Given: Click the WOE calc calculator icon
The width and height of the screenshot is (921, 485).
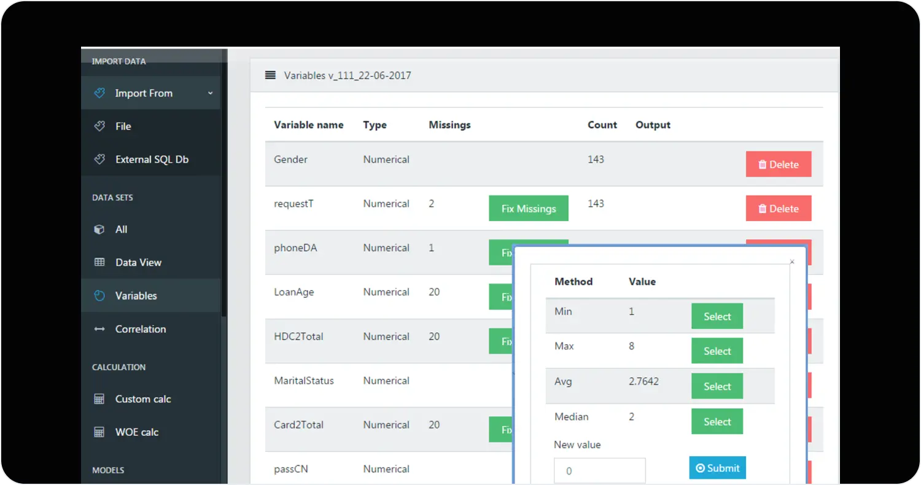Looking at the screenshot, I should (99, 432).
